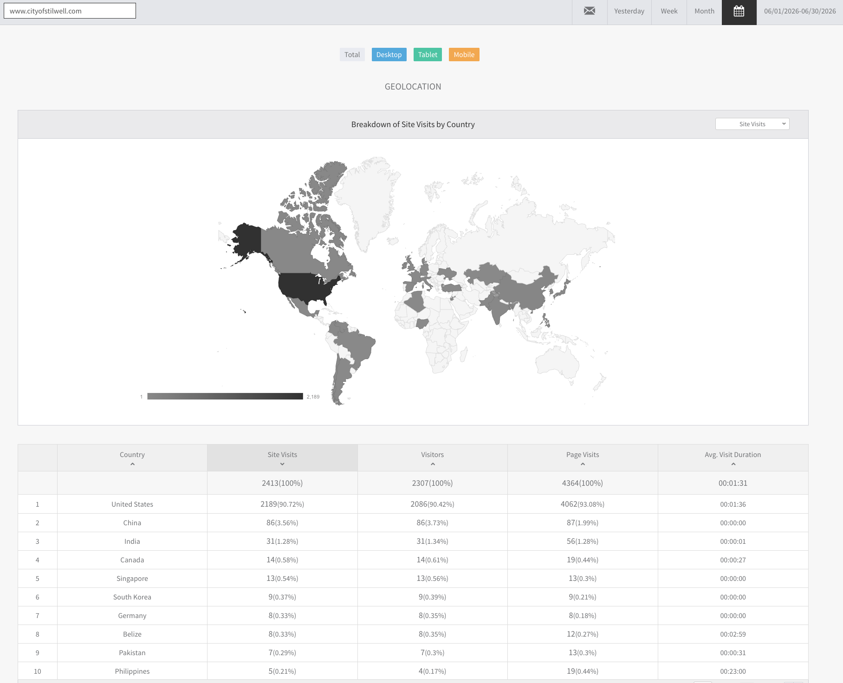Click the 4062(93.08%) page visits value
This screenshot has width=843, height=683.
[583, 504]
